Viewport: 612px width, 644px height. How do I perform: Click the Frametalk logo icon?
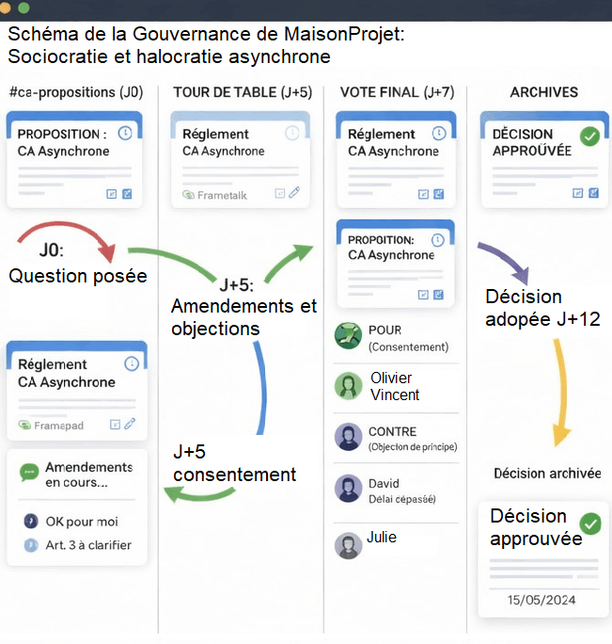[x=189, y=194]
